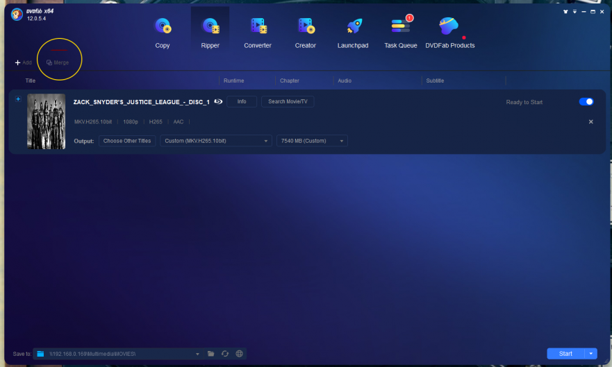Click the DVDFab logo icon

[17, 15]
